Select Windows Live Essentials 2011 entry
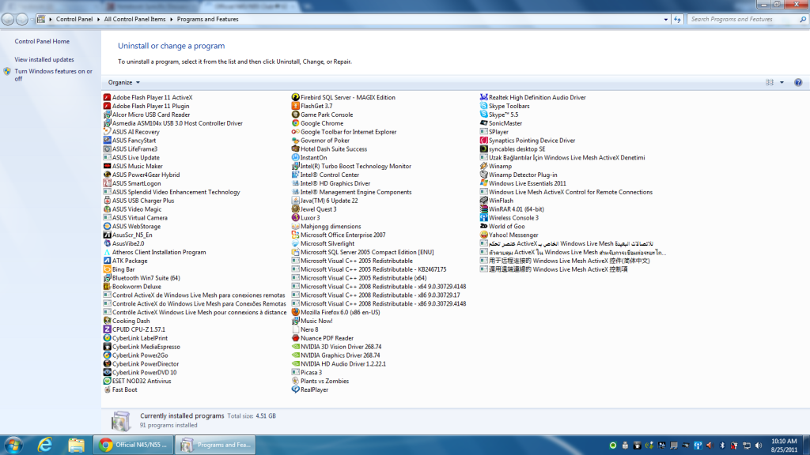The height and width of the screenshot is (455, 810). click(x=524, y=183)
